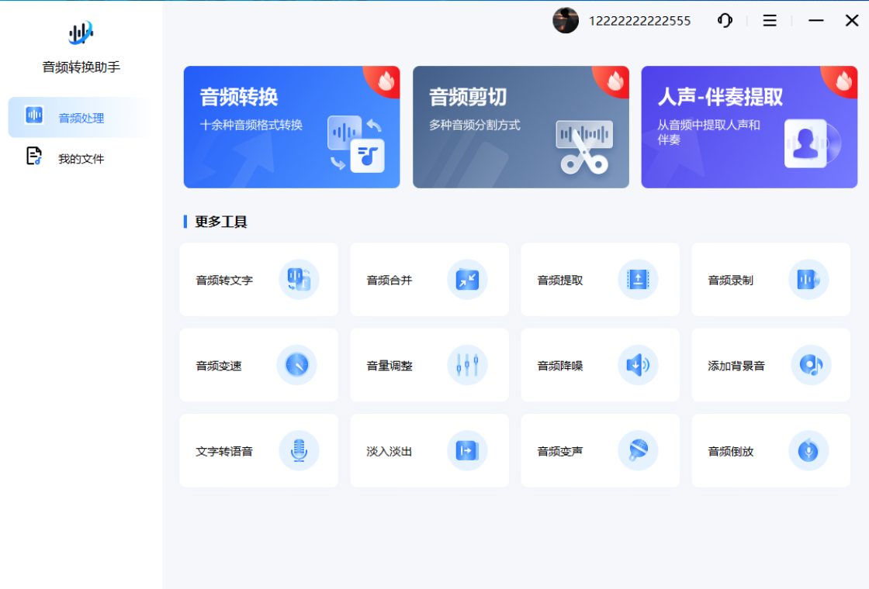The height and width of the screenshot is (589, 869).
Task: Open the 音频转换 conversion card
Action: [x=292, y=126]
